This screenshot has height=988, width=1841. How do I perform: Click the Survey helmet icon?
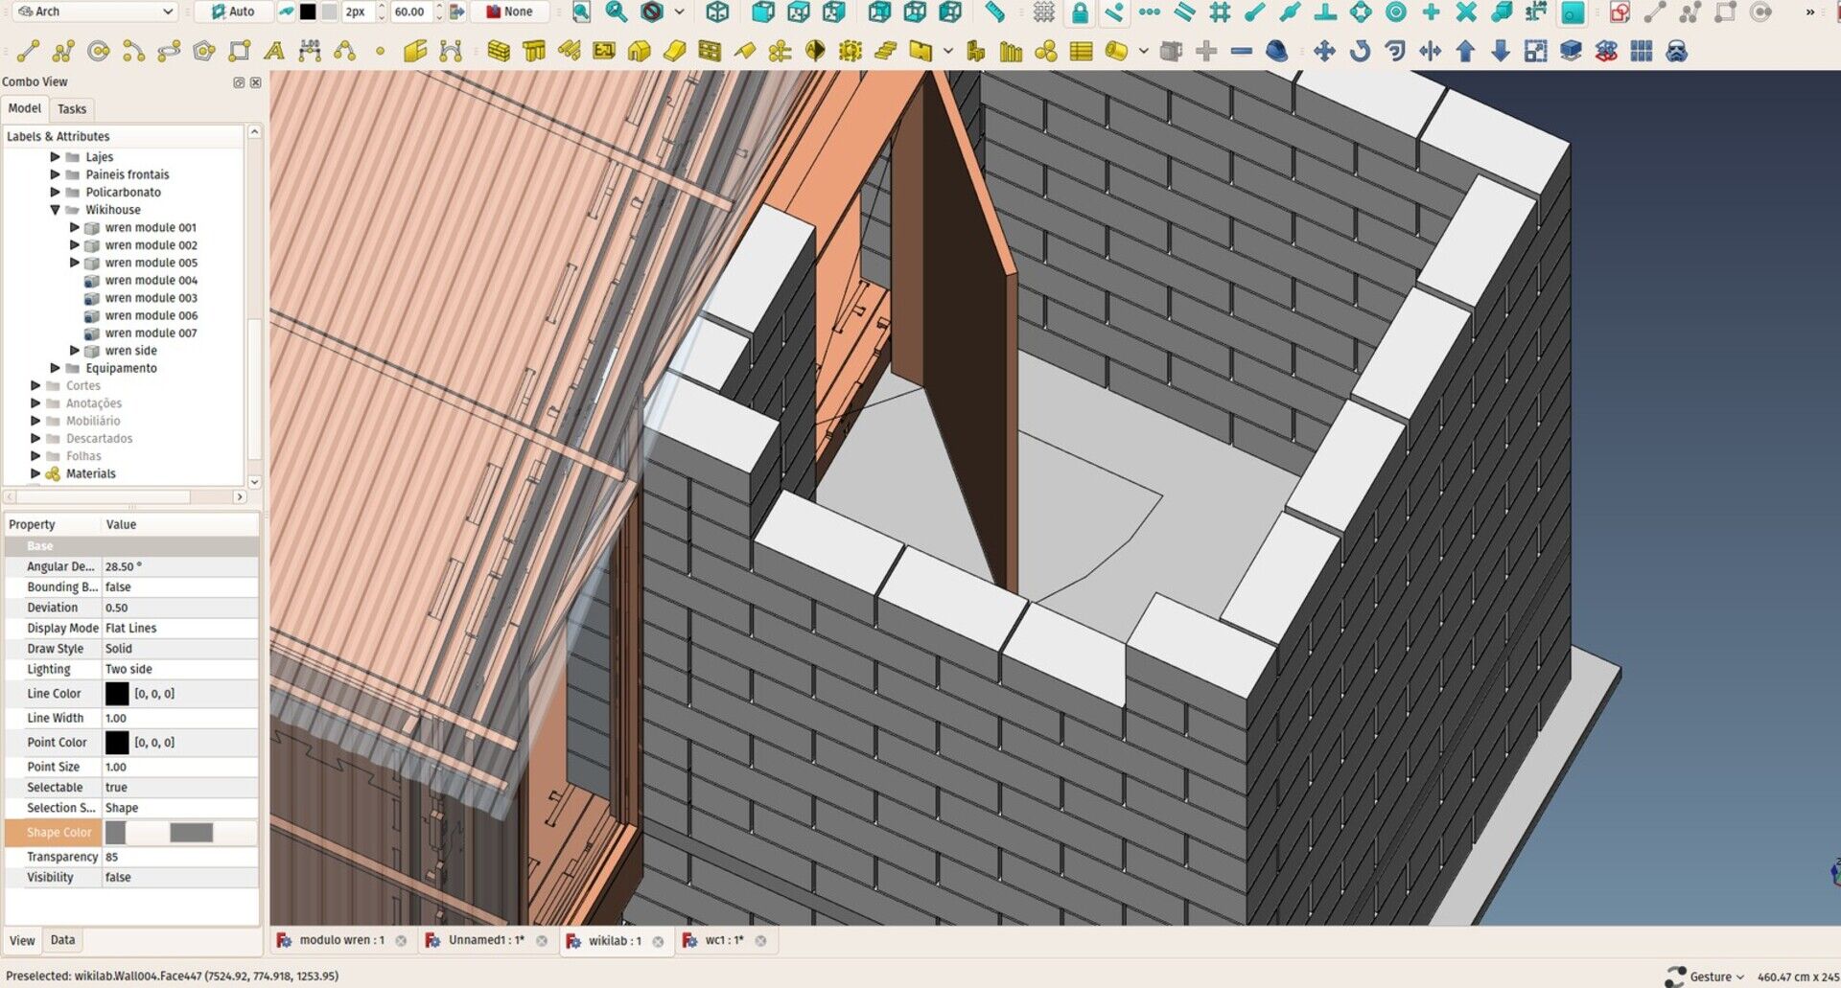click(x=1276, y=51)
